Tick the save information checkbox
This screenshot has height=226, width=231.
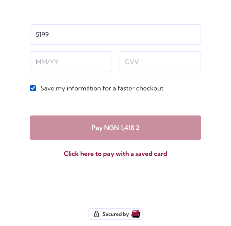(33, 88)
